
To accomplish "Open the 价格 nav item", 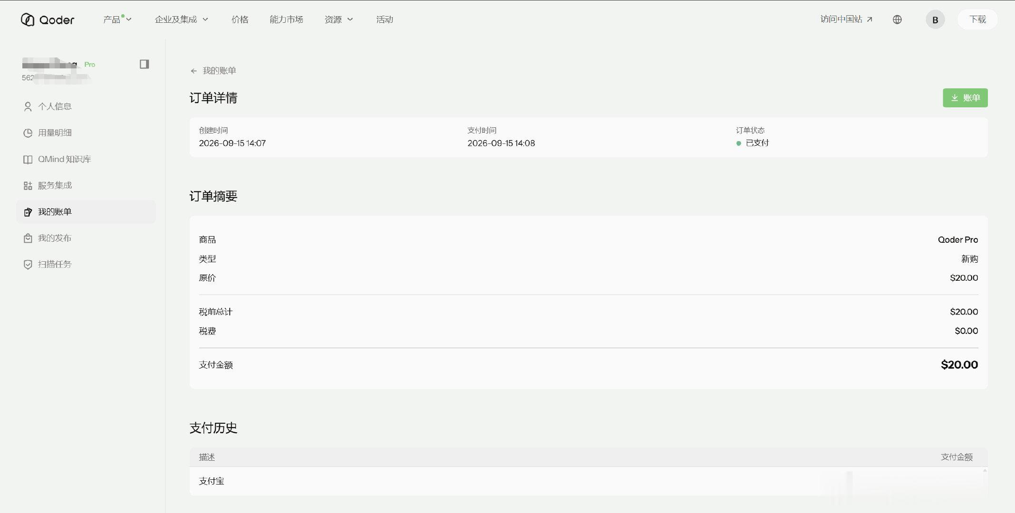I will click(240, 19).
